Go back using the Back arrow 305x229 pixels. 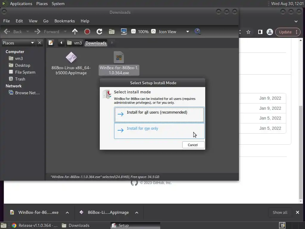coord(13,32)
